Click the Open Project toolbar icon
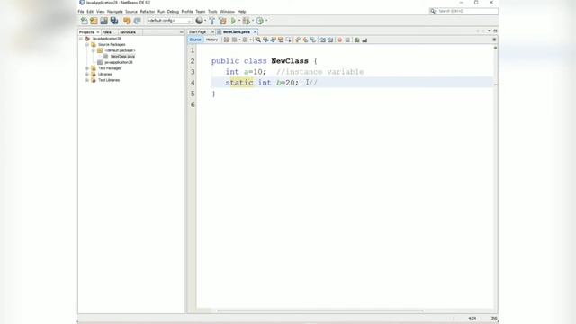Viewport: 576px width, 324px height. click(104, 21)
